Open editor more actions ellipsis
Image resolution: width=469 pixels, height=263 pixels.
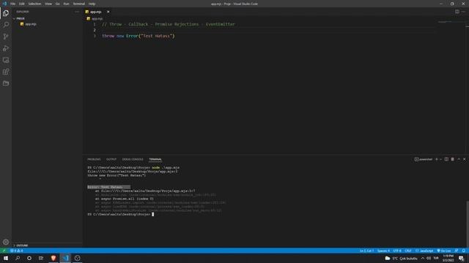[463, 12]
